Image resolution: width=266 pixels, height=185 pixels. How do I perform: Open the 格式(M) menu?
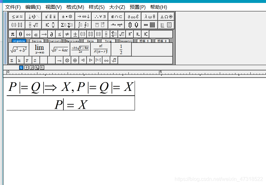(x=75, y=7)
